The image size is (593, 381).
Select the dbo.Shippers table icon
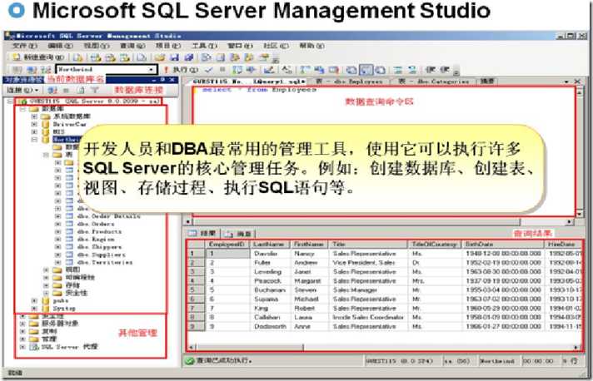69,247
